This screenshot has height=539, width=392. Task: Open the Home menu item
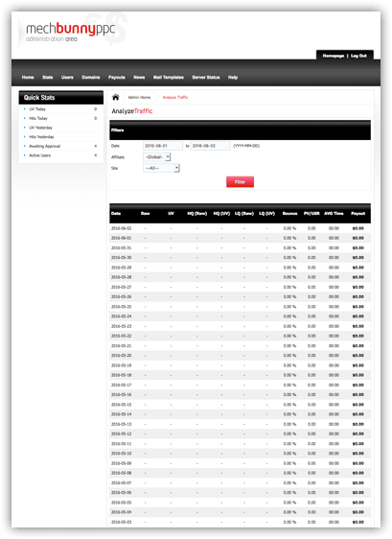coord(28,78)
